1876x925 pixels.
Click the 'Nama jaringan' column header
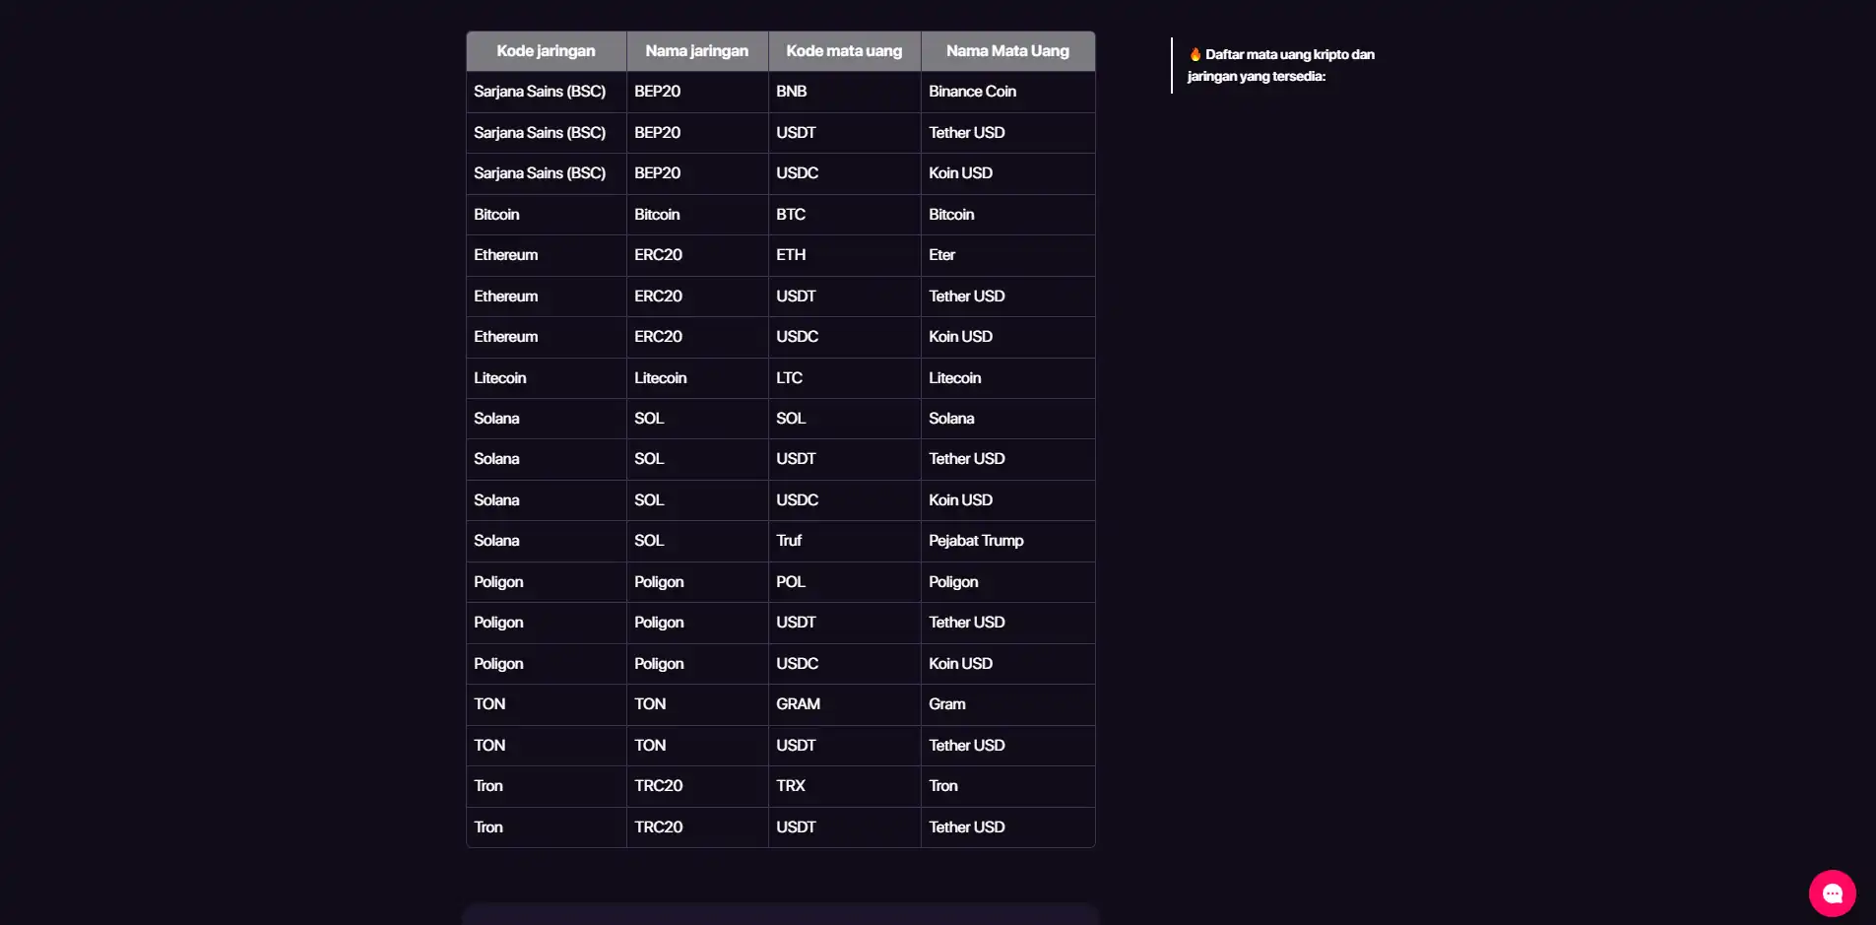coord(697,51)
